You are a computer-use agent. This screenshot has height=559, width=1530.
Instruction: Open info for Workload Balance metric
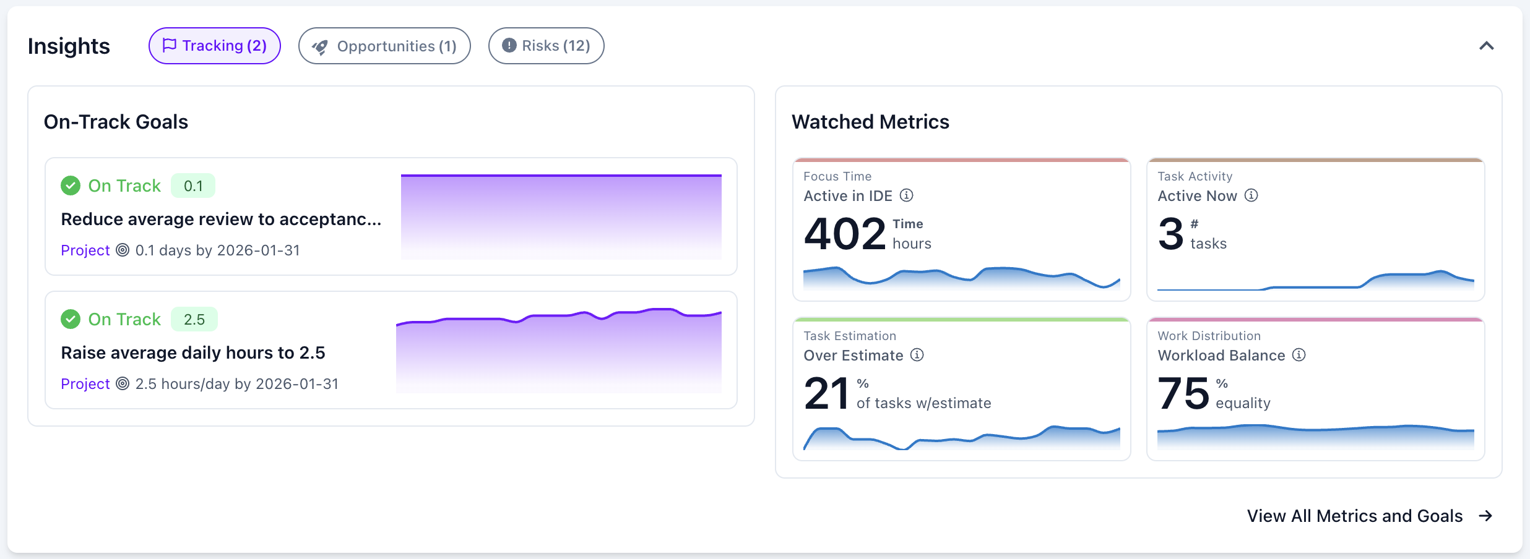click(1299, 356)
